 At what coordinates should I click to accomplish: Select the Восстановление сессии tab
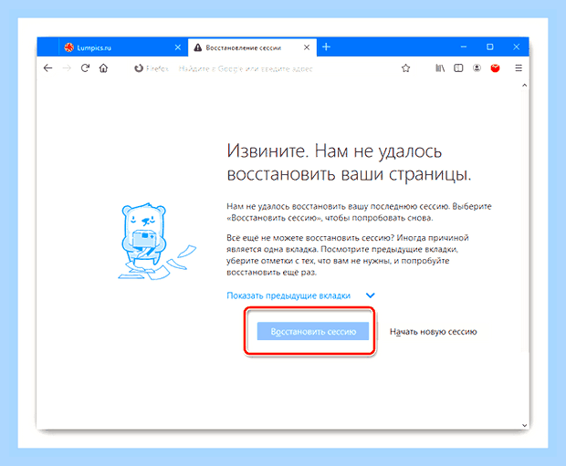coord(252,47)
